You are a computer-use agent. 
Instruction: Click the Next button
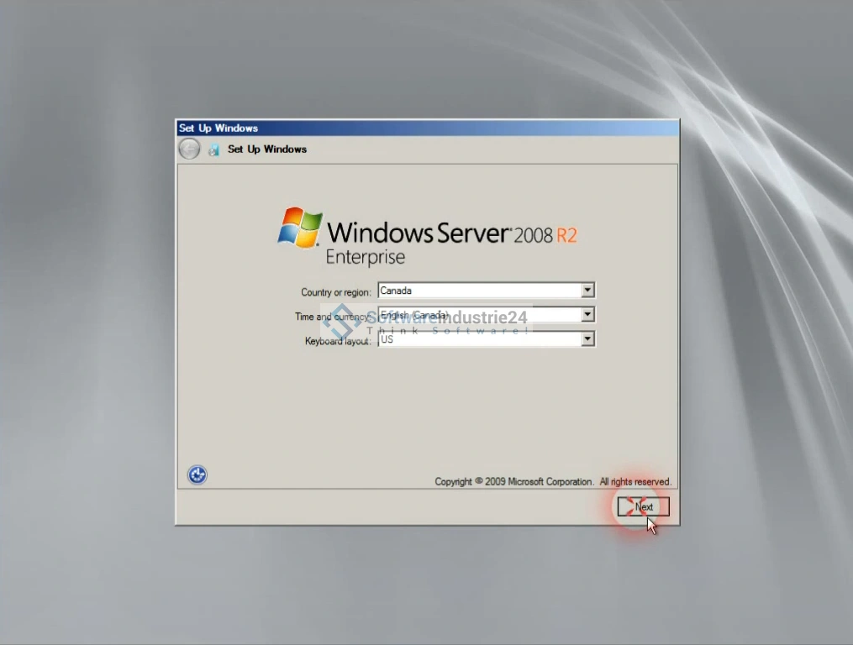click(x=643, y=506)
